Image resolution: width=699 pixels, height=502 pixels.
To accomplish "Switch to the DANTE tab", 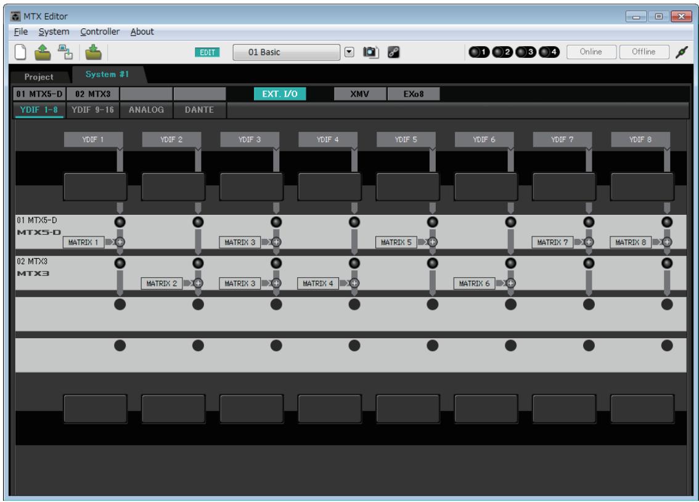I will click(x=199, y=110).
